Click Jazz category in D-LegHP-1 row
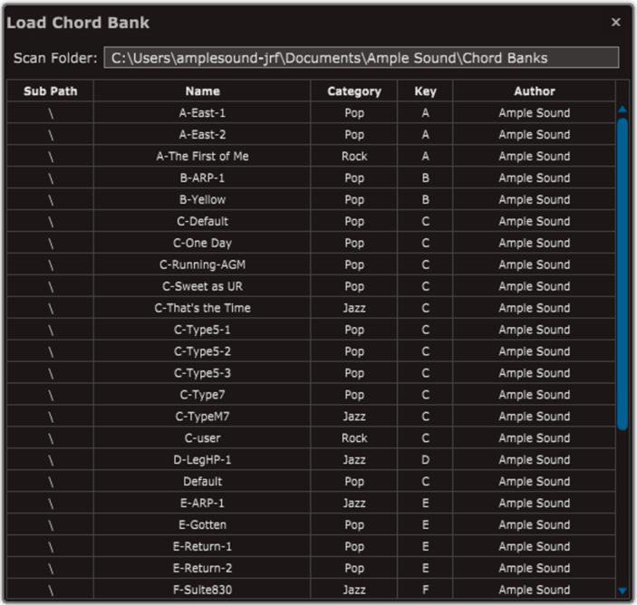Screen dimensions: 637x605 [354, 460]
